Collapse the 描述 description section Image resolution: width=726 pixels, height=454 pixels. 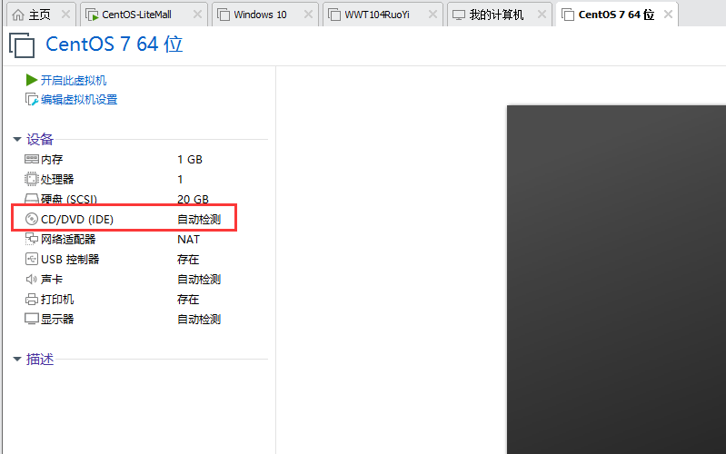tap(16, 360)
